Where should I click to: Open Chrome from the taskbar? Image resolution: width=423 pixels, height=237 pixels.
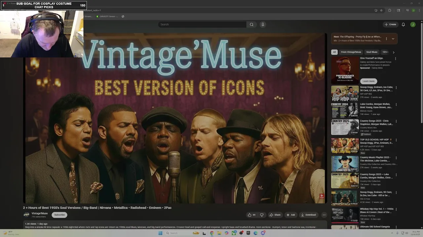(x=212, y=233)
